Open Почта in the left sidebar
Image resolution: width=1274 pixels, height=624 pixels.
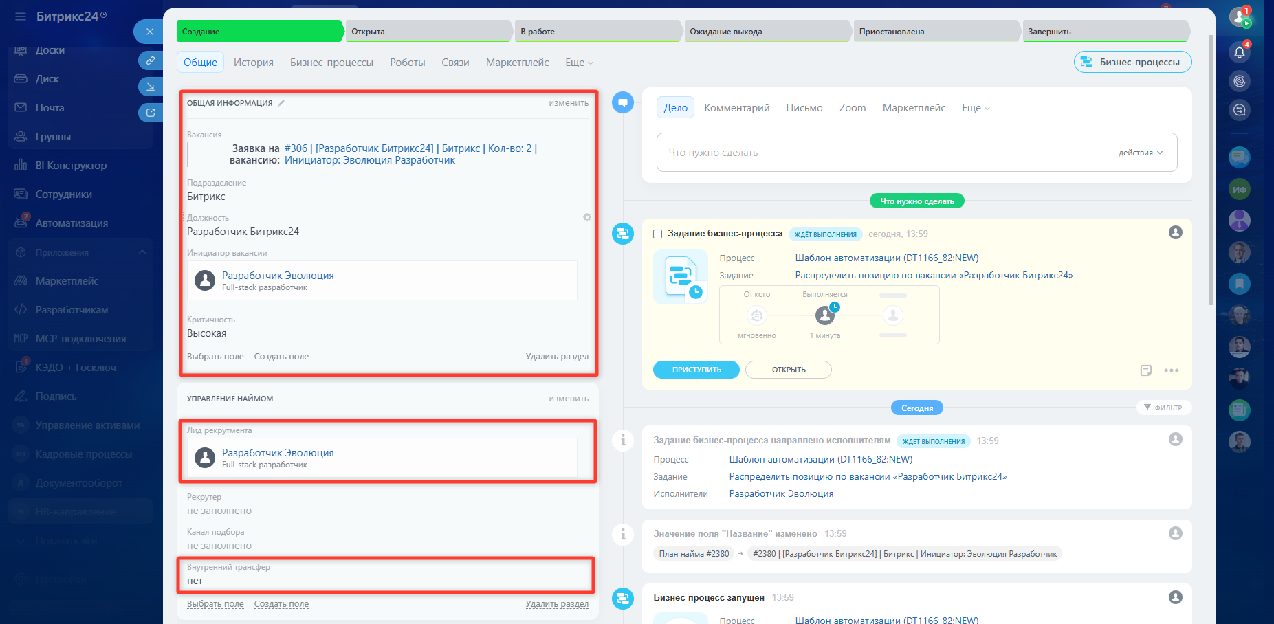pyautogui.click(x=50, y=108)
